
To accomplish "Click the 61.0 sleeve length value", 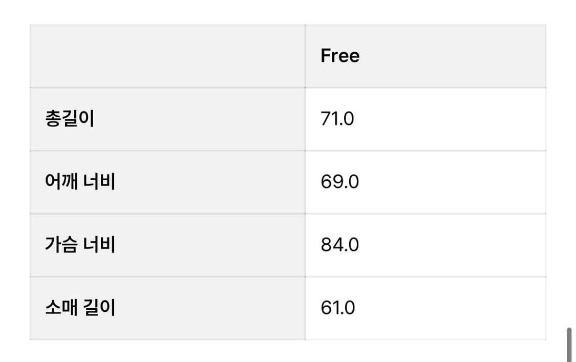I will coord(337,308).
